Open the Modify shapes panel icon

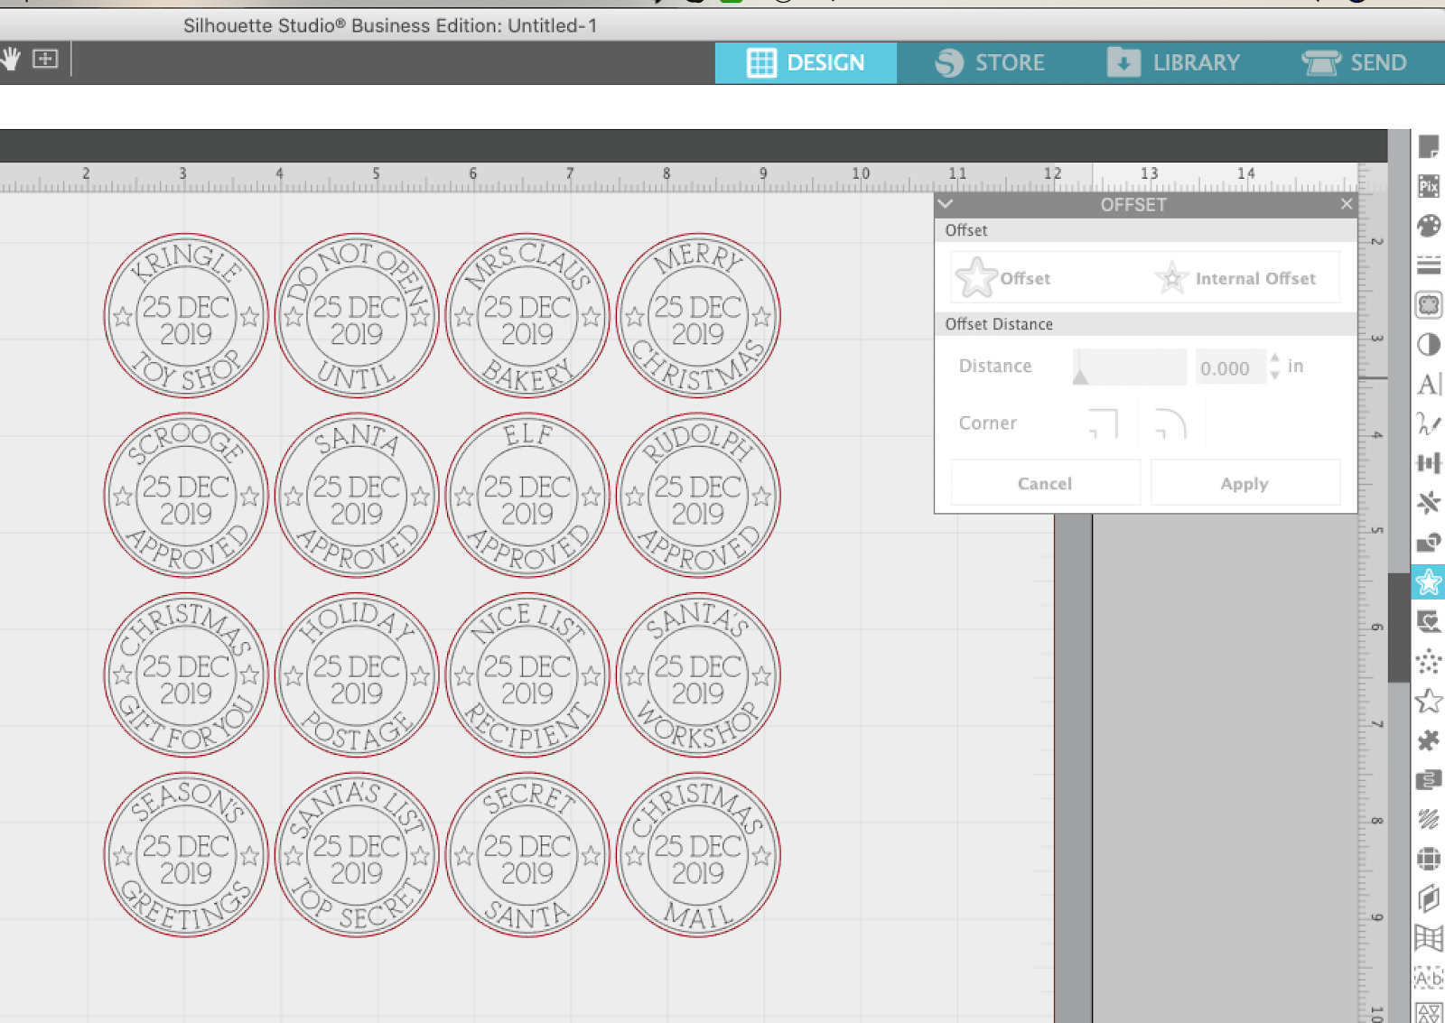point(1429,542)
